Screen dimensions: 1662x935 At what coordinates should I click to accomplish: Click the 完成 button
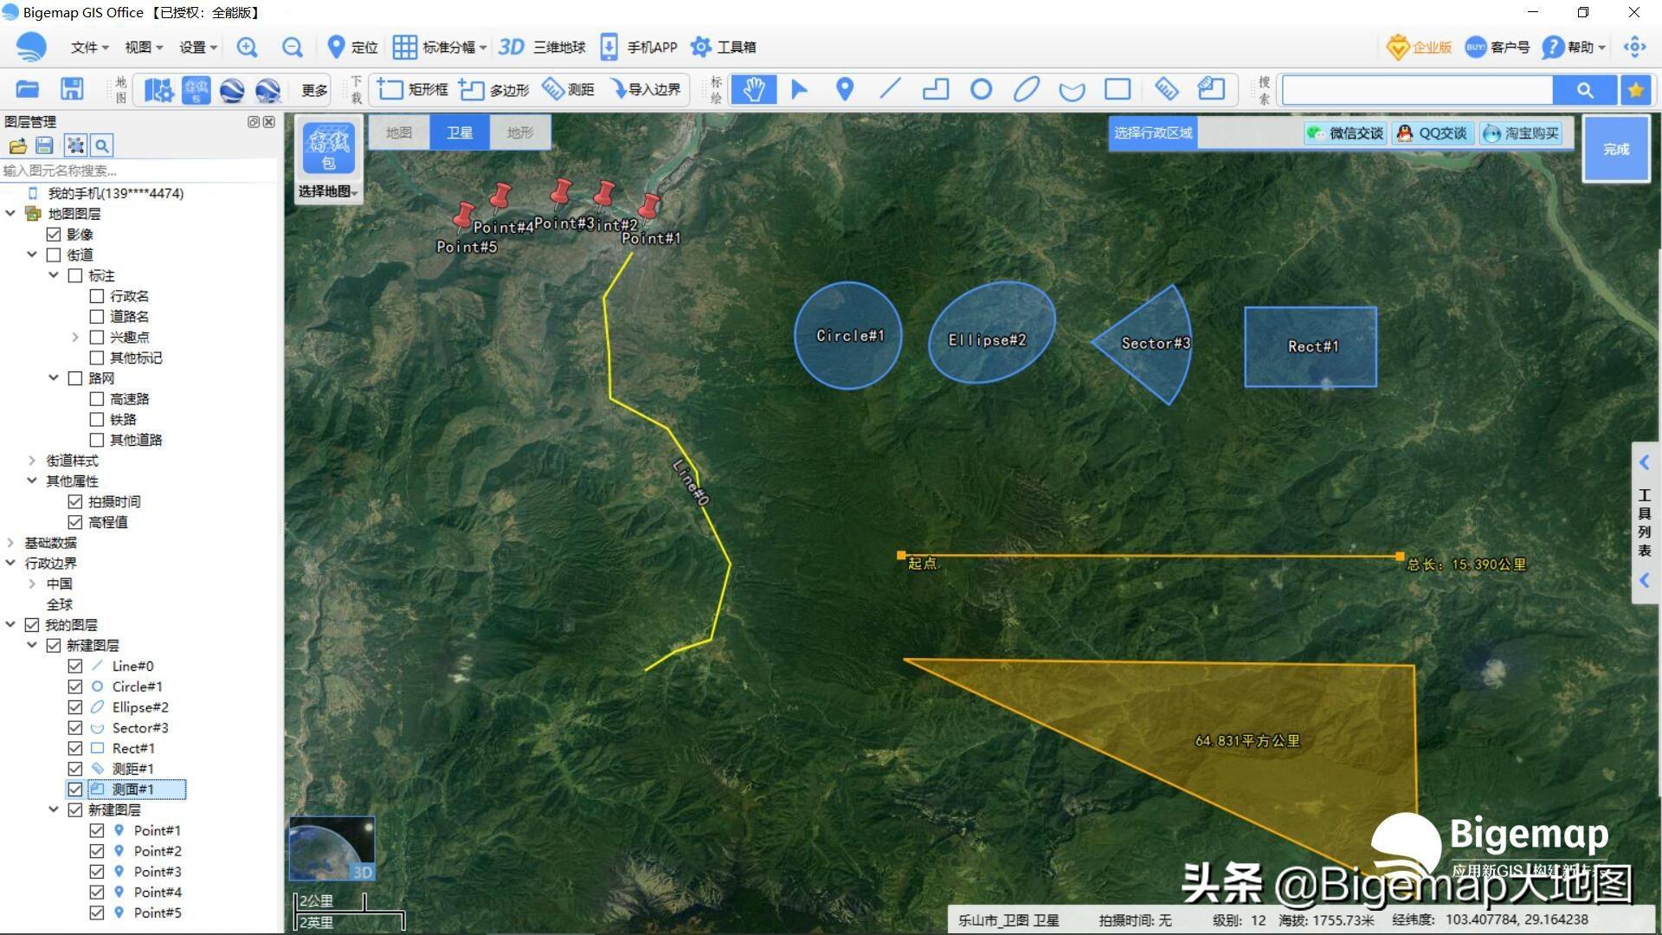click(1615, 149)
